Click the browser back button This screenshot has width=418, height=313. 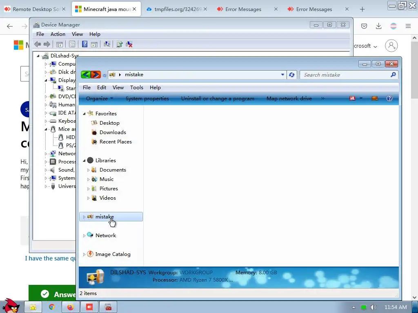coord(10,26)
